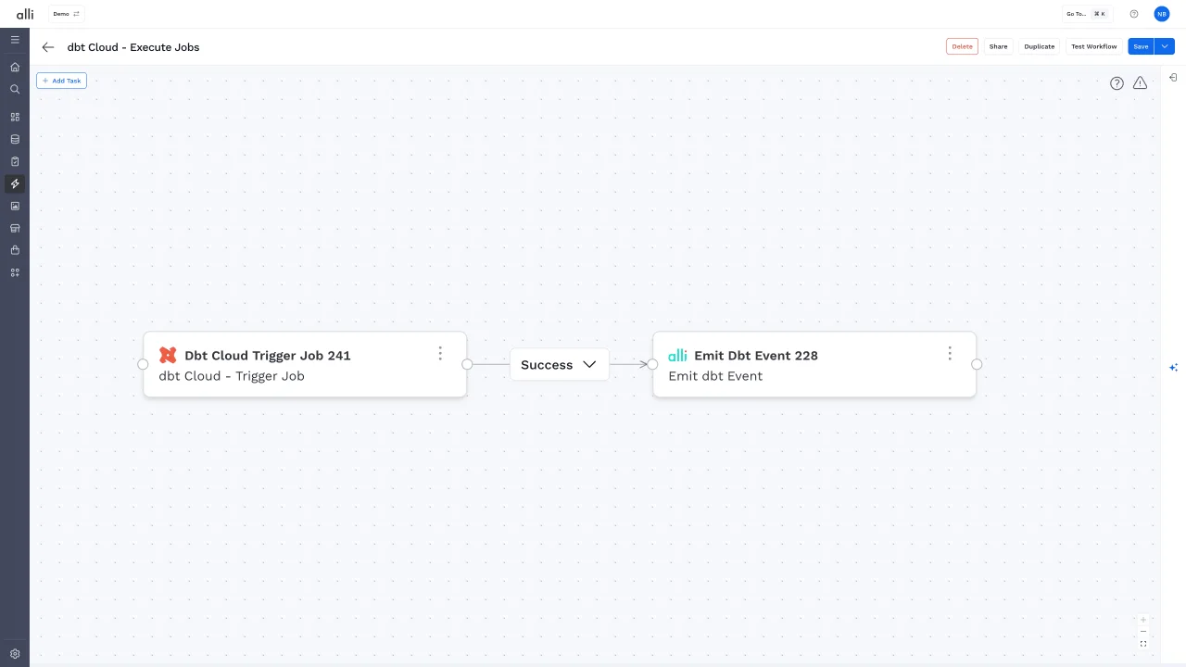This screenshot has width=1186, height=667.
Task: Go to the Home sidebar icon
Action: 15,67
